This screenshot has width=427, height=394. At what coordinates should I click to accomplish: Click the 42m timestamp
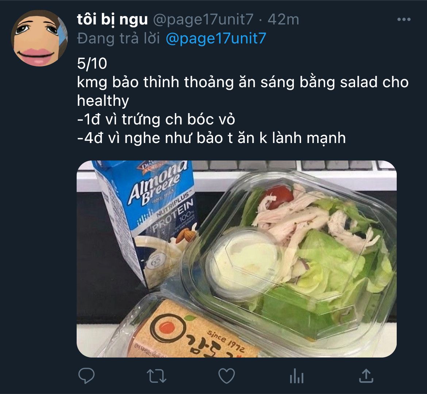283,20
